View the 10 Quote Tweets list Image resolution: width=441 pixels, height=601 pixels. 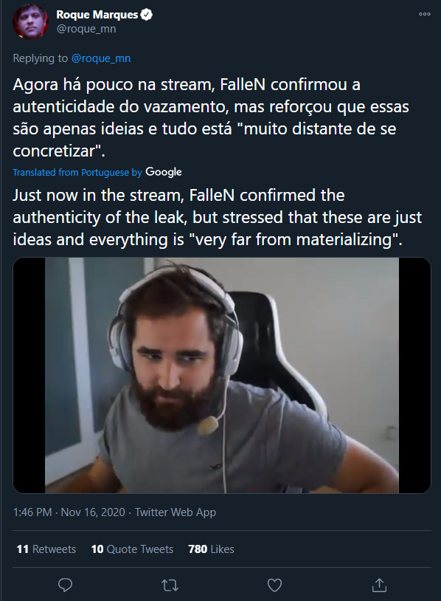132,549
